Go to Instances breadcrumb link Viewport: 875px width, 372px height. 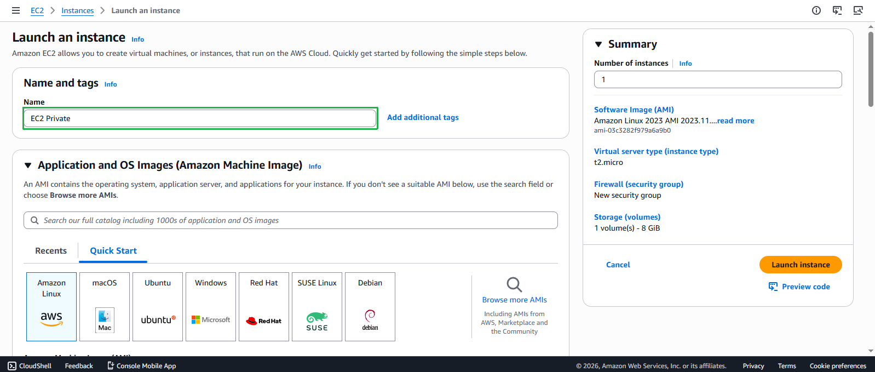point(78,10)
